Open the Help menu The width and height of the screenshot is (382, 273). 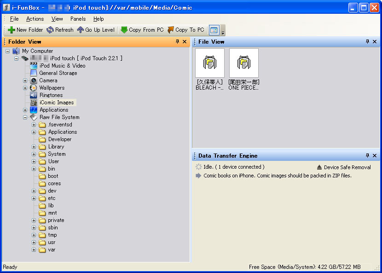98,19
